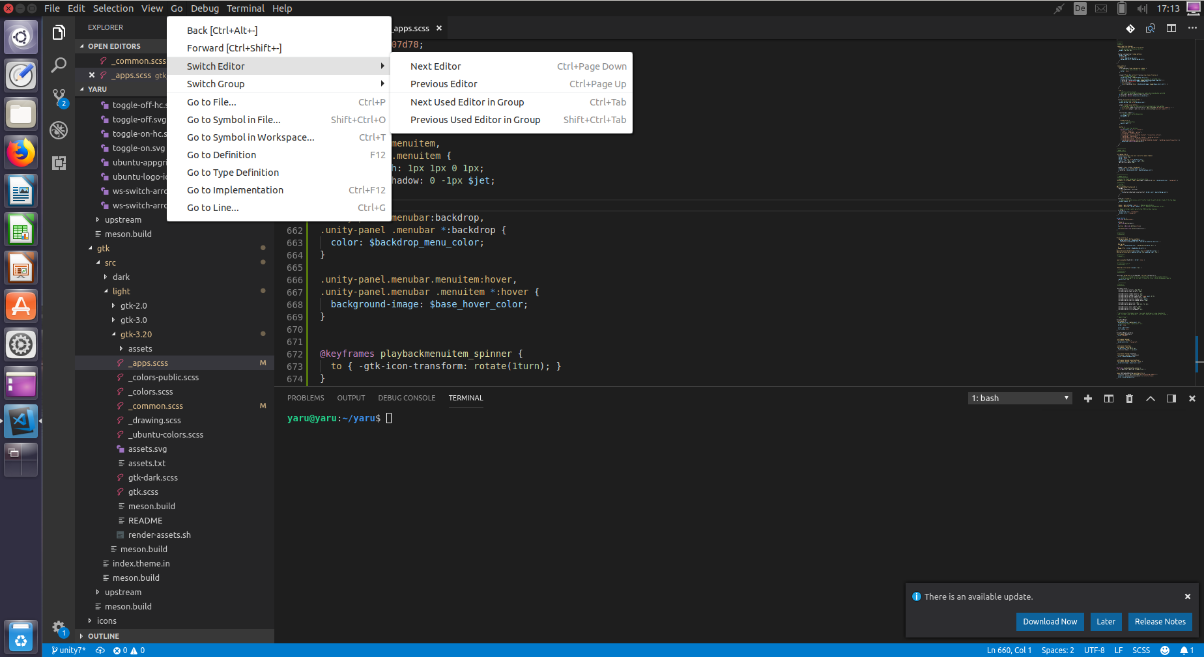This screenshot has width=1204, height=657.
Task: Open Source Control view with 2 changes
Action: coord(59,98)
